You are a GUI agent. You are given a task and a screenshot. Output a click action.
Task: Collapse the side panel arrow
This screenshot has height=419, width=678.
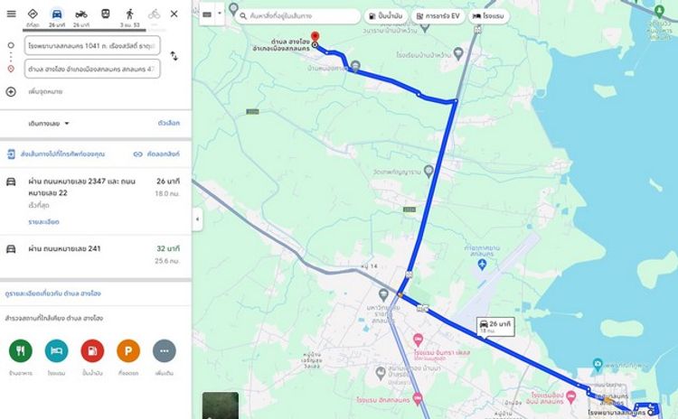coord(197,219)
